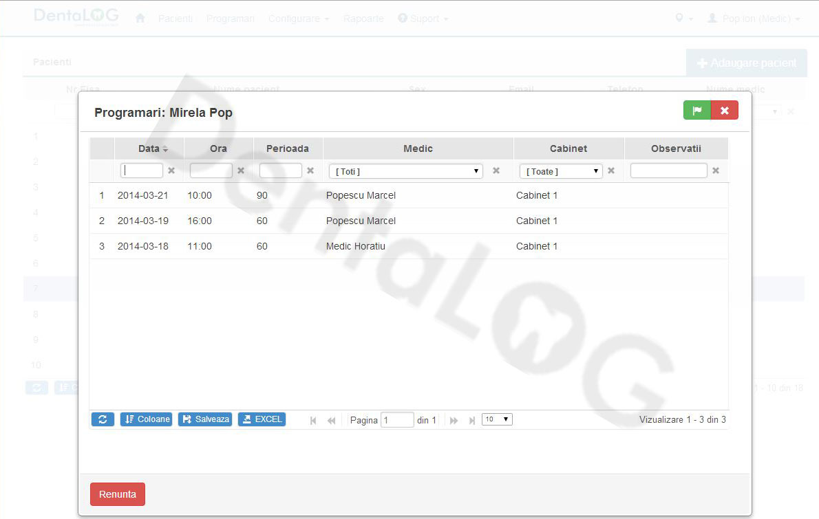Open the Rapoarte menu item
The width and height of the screenshot is (819, 519).
(363, 19)
